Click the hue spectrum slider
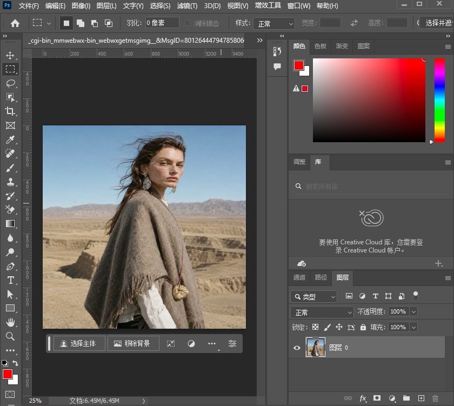This screenshot has height=406, width=454. click(439, 100)
